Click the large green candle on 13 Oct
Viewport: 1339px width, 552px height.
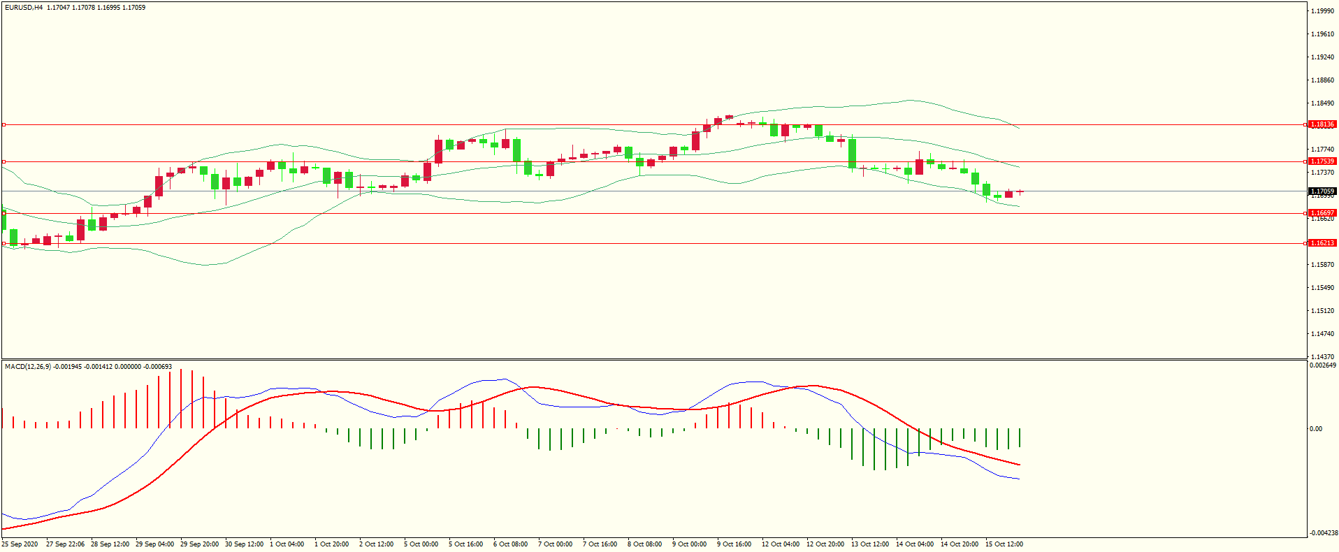pyautogui.click(x=852, y=154)
